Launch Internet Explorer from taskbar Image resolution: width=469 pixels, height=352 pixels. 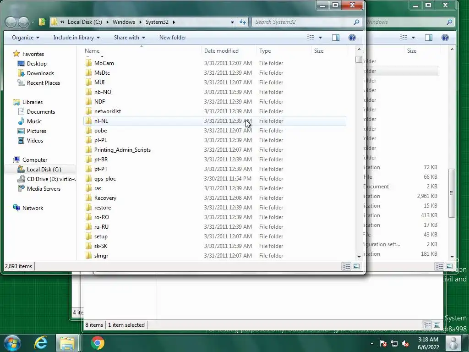41,343
